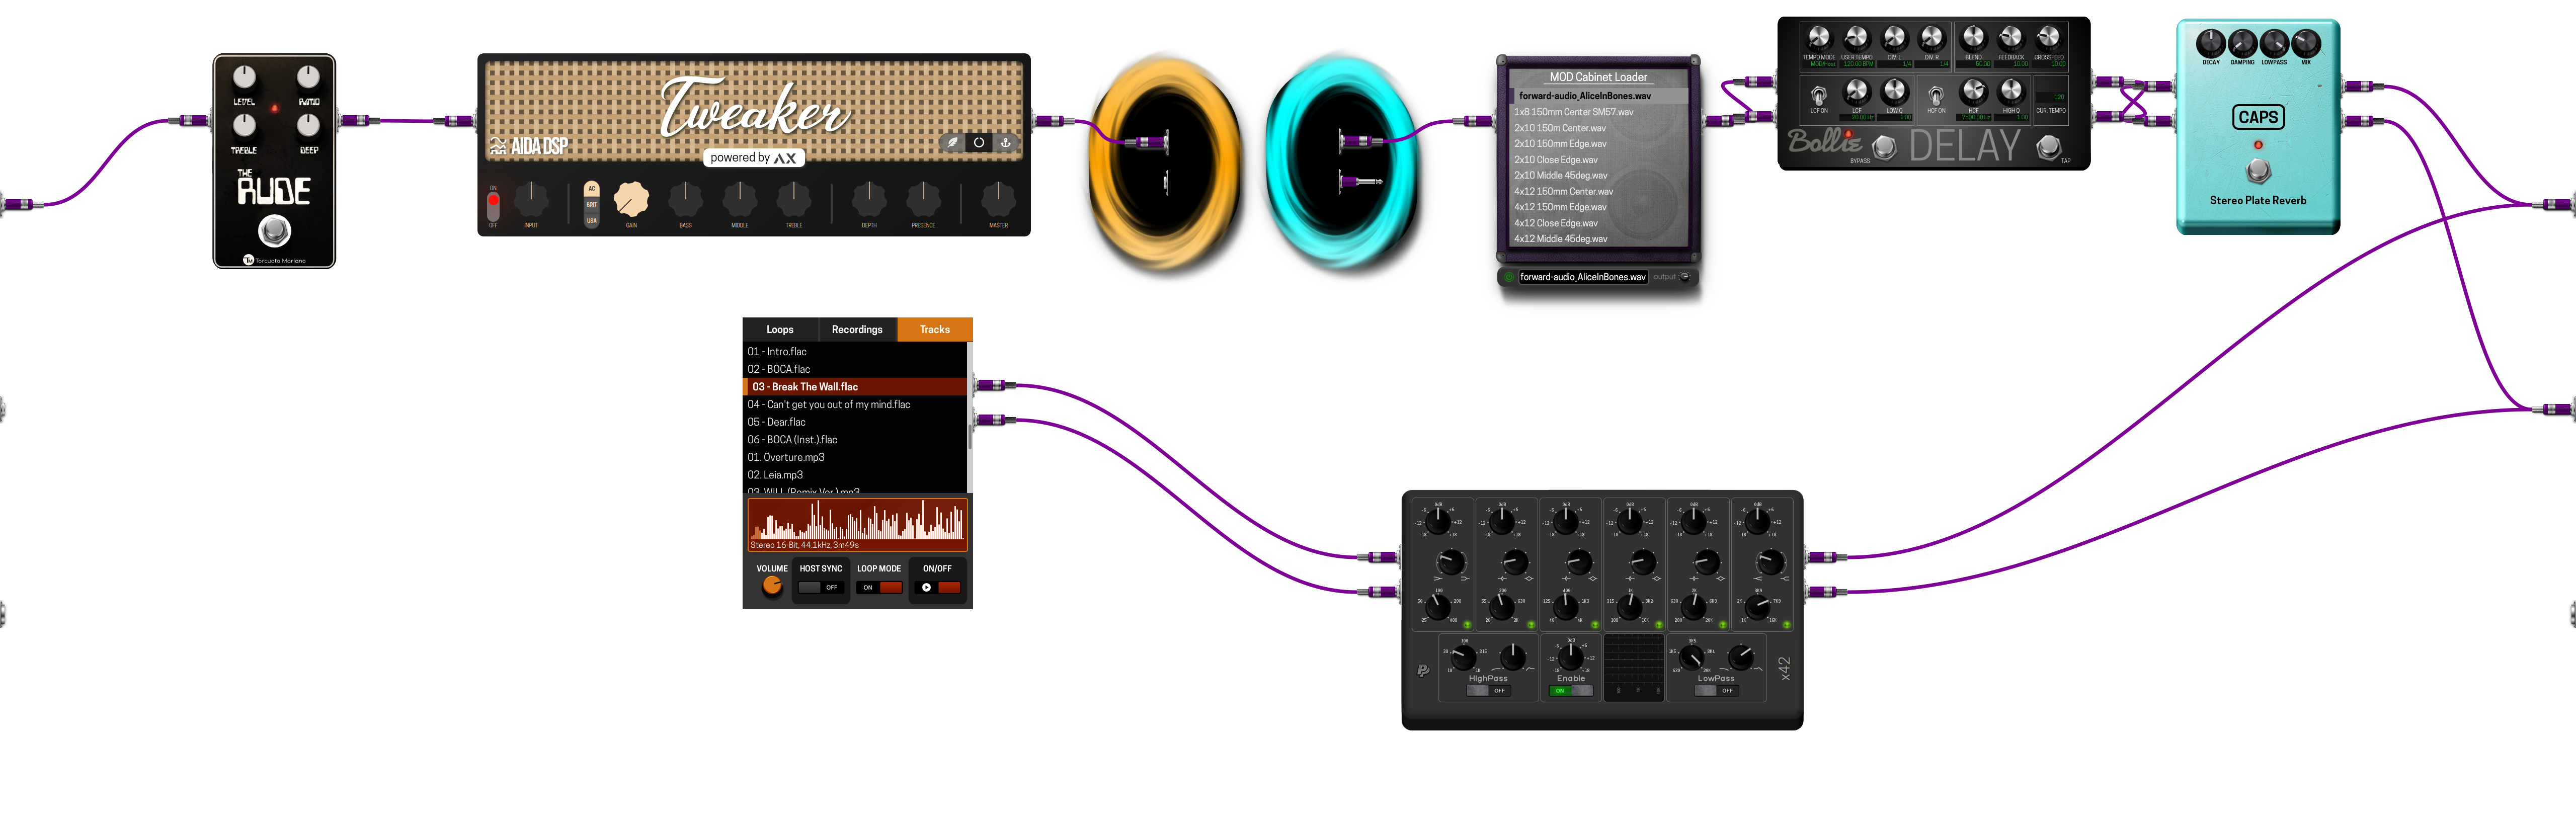Click the anchor icon on Tweaker amp
2576x819 pixels.
[1005, 142]
